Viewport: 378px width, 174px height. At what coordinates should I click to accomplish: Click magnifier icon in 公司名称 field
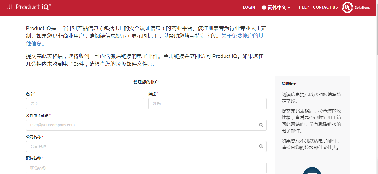(x=261, y=146)
